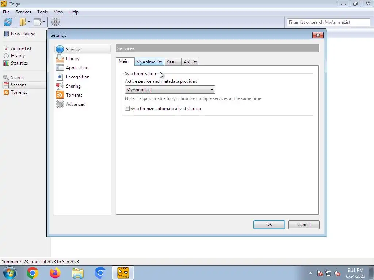Open File Explorer from taskbar

pos(78,273)
